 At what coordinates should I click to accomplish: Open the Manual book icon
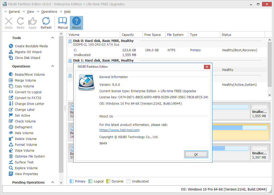tap(63, 21)
